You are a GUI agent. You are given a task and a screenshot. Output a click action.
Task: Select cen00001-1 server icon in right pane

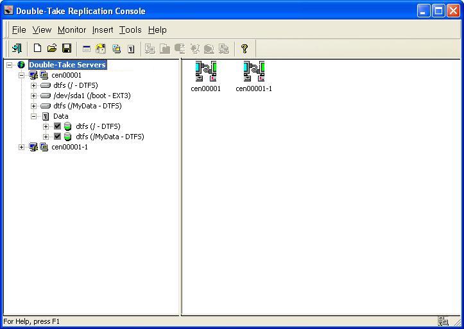tap(253, 72)
